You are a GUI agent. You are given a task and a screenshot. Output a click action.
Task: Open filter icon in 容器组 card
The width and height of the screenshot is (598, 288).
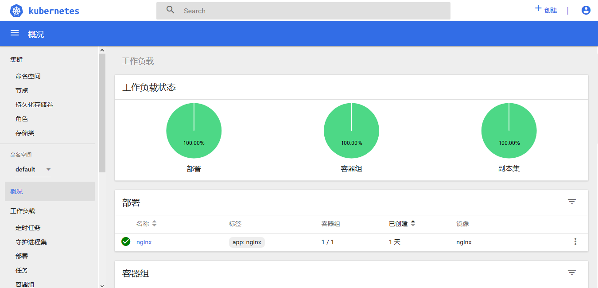pyautogui.click(x=572, y=272)
